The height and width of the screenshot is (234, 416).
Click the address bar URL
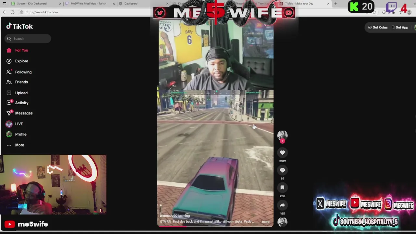tap(42, 12)
